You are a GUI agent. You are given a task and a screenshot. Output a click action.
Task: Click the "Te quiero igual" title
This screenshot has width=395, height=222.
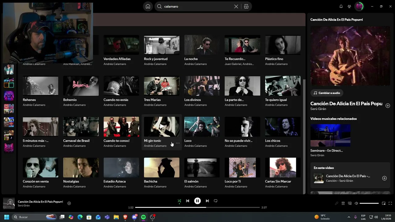[276, 100]
